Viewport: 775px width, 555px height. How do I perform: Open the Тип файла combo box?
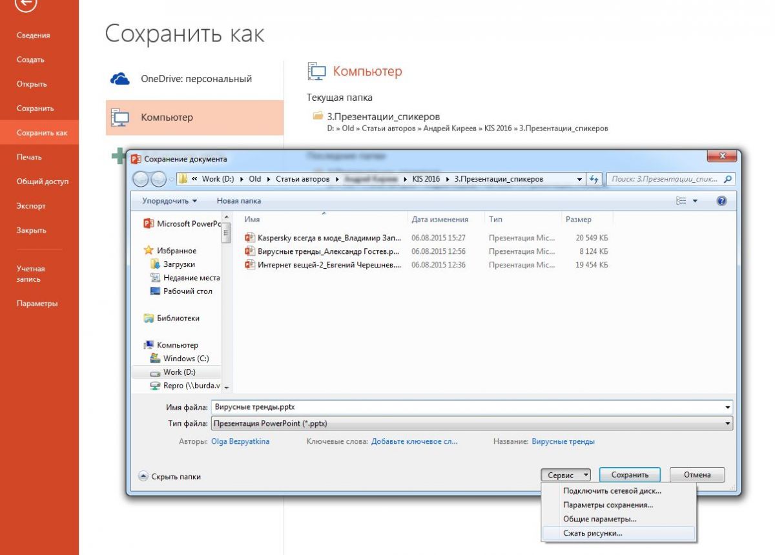472,424
